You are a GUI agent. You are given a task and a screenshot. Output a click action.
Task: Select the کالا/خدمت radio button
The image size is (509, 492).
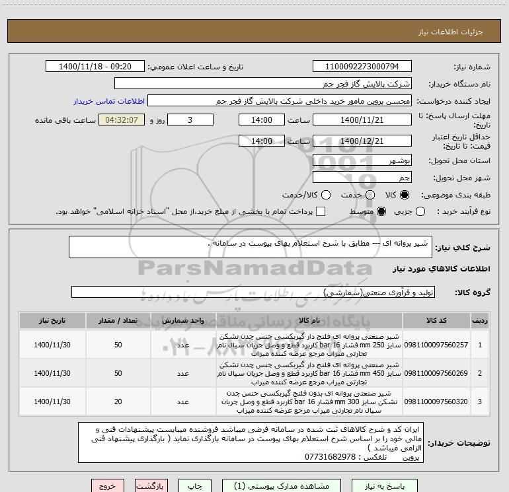click(326, 195)
